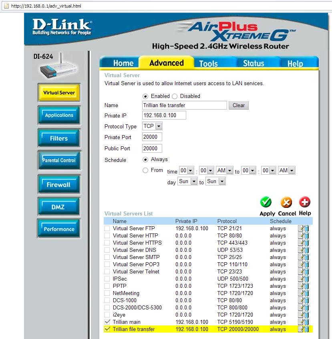This screenshot has height=339, width=332.
Task: Choose the From time schedule option
Action: [145, 170]
